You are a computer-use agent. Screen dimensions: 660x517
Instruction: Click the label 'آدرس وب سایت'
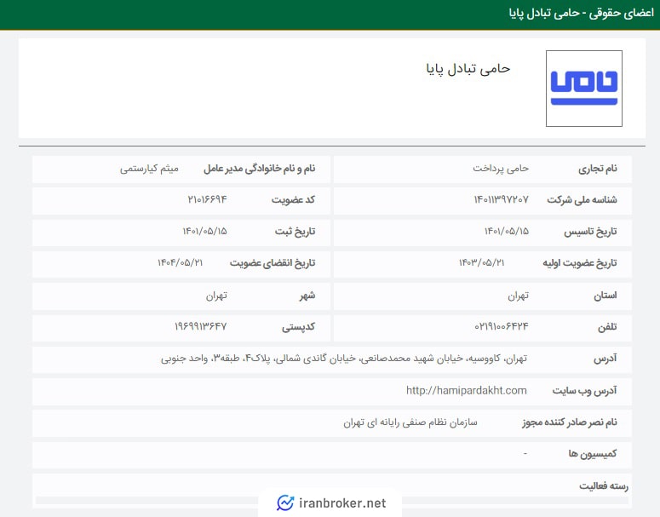tap(585, 391)
